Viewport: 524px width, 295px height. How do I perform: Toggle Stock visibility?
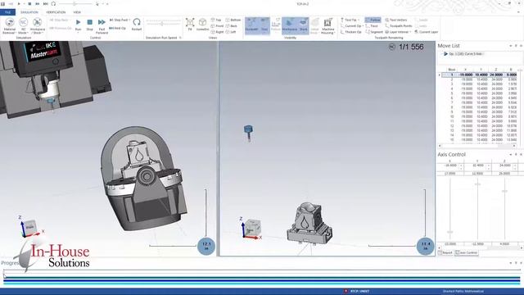coord(304,25)
